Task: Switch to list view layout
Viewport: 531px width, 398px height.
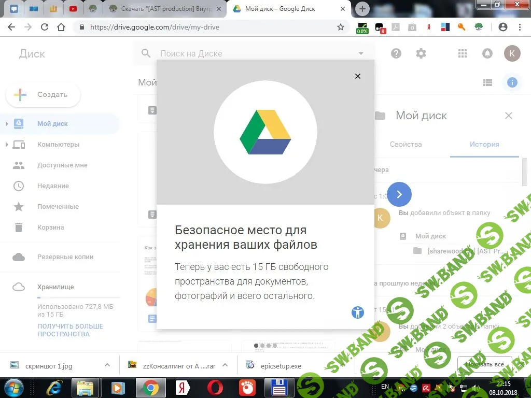Action: pyautogui.click(x=487, y=82)
